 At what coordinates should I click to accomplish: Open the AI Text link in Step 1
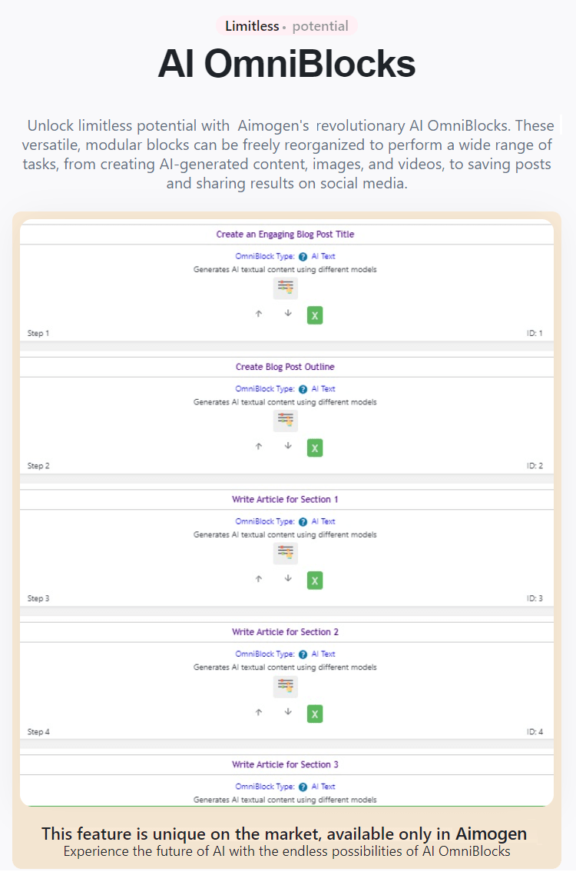(324, 256)
